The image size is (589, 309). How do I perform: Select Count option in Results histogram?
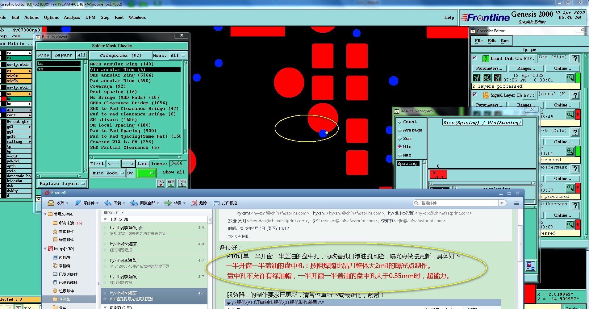click(407, 122)
